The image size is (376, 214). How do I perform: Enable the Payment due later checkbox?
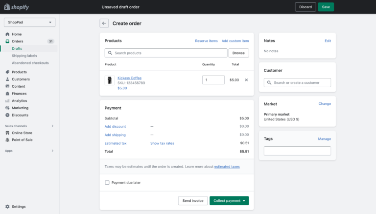click(x=107, y=182)
